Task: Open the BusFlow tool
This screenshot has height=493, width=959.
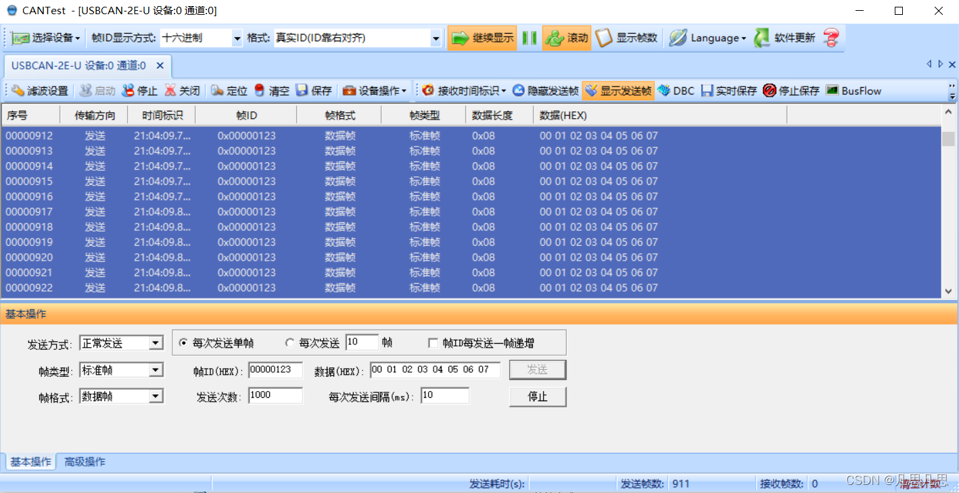Action: click(x=853, y=90)
